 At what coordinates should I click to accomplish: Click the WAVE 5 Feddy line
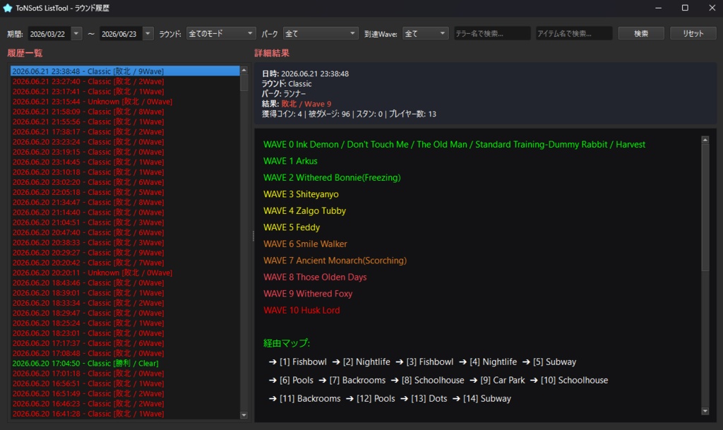tap(292, 227)
